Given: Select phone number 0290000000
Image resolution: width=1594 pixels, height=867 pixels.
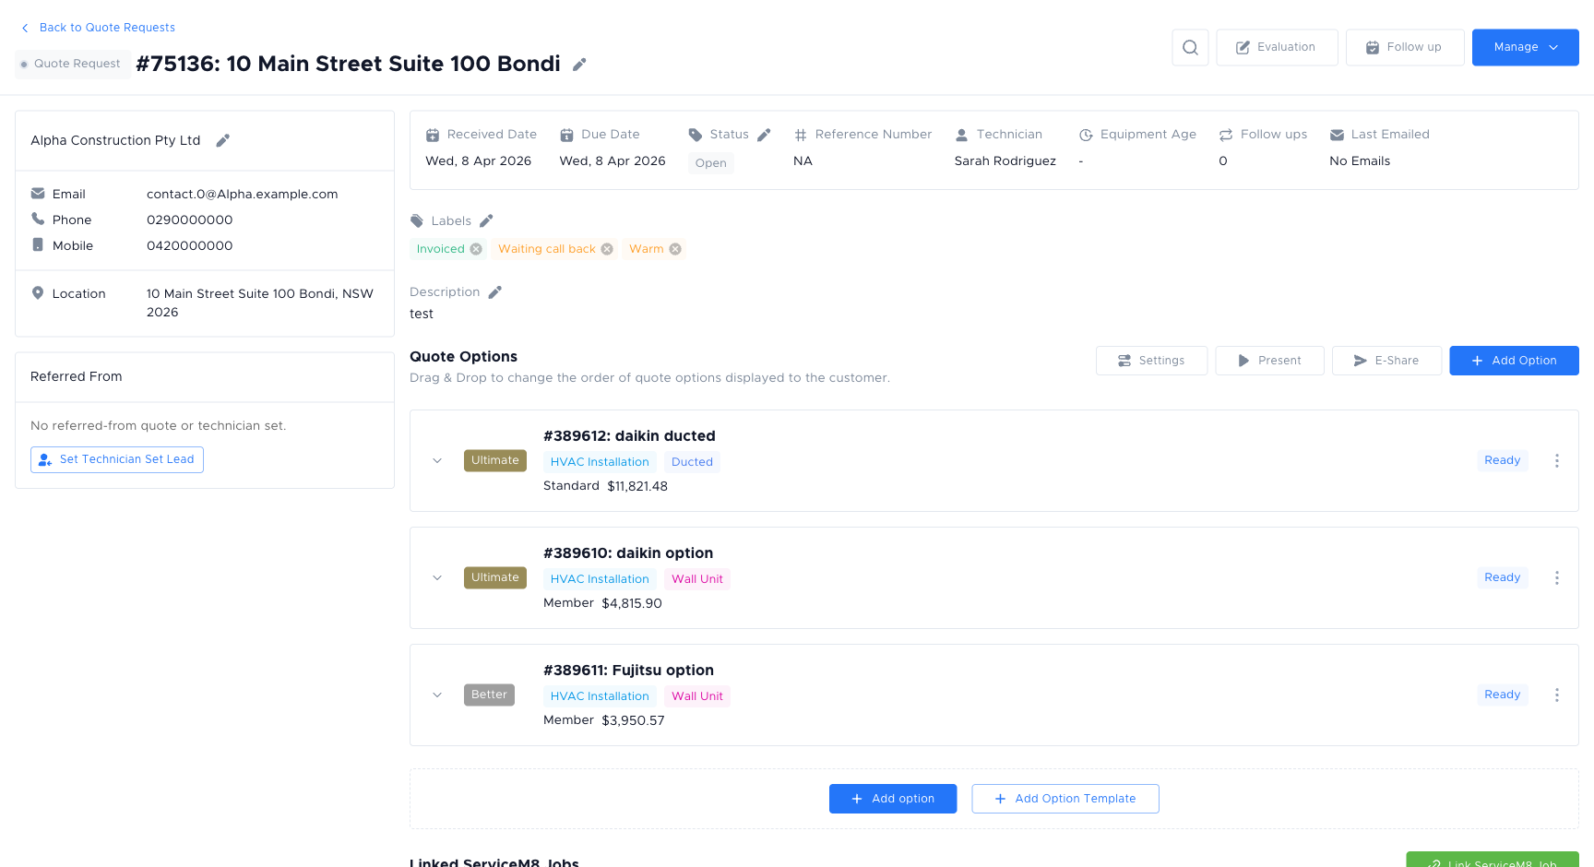Looking at the screenshot, I should pos(189,220).
